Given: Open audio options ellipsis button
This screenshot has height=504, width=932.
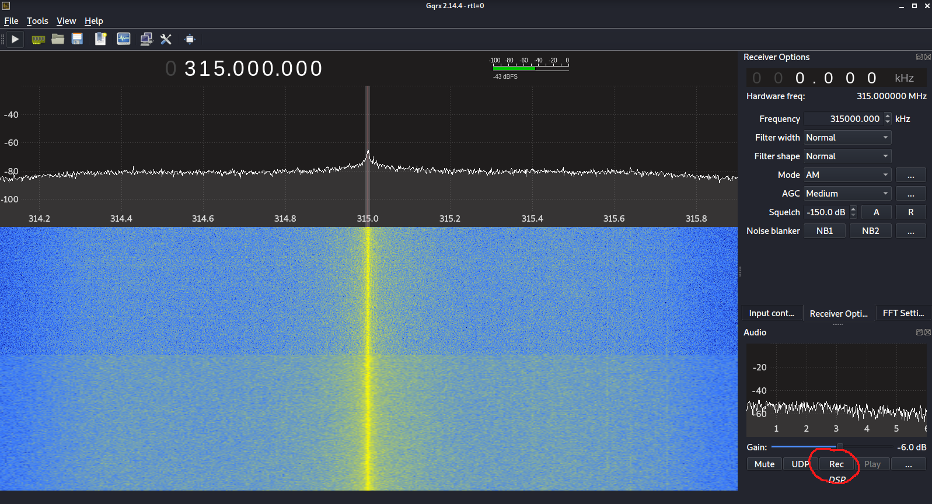Looking at the screenshot, I should 909,464.
